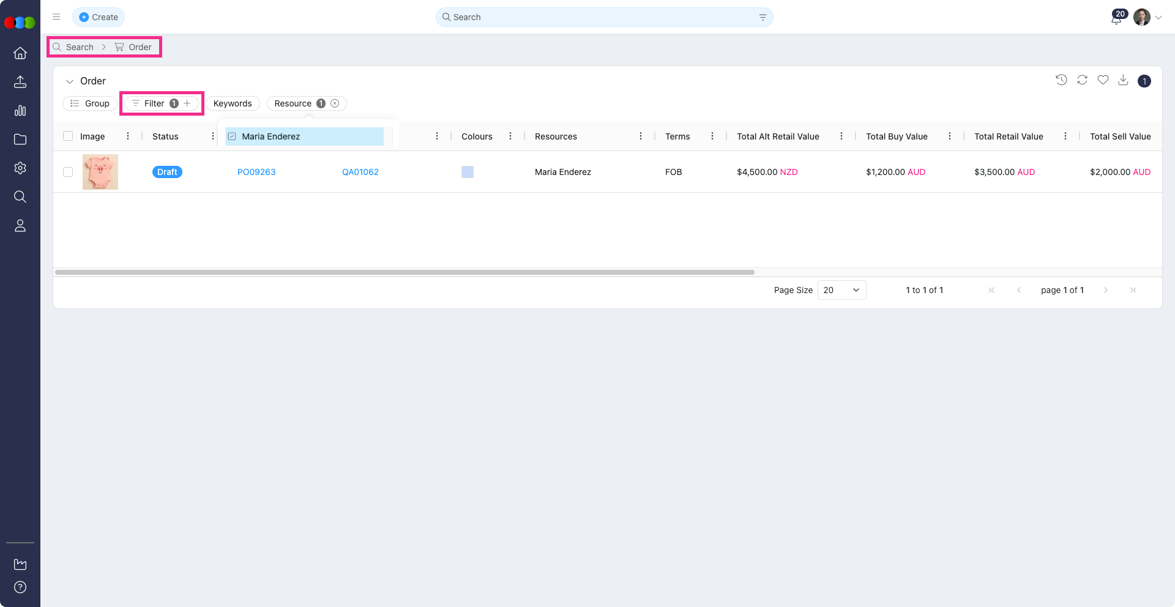Image resolution: width=1175 pixels, height=607 pixels.
Task: Click the Home icon in sidebar
Action: tap(20, 53)
